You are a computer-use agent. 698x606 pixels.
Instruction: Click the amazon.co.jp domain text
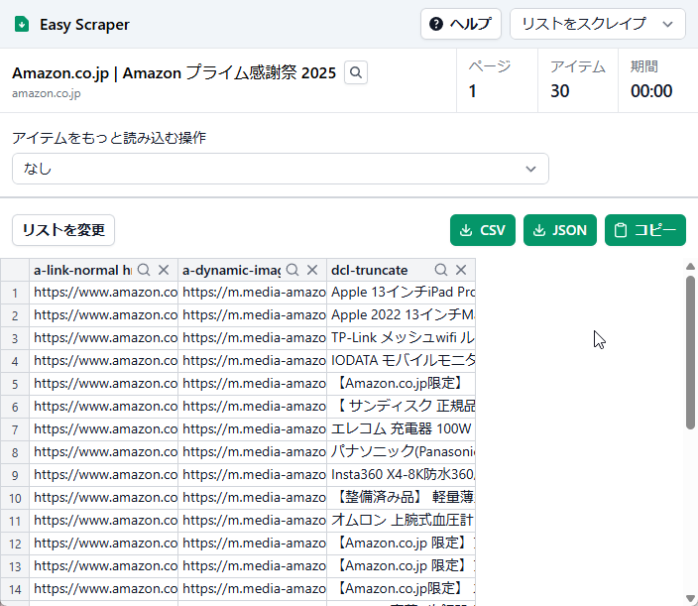click(x=47, y=93)
